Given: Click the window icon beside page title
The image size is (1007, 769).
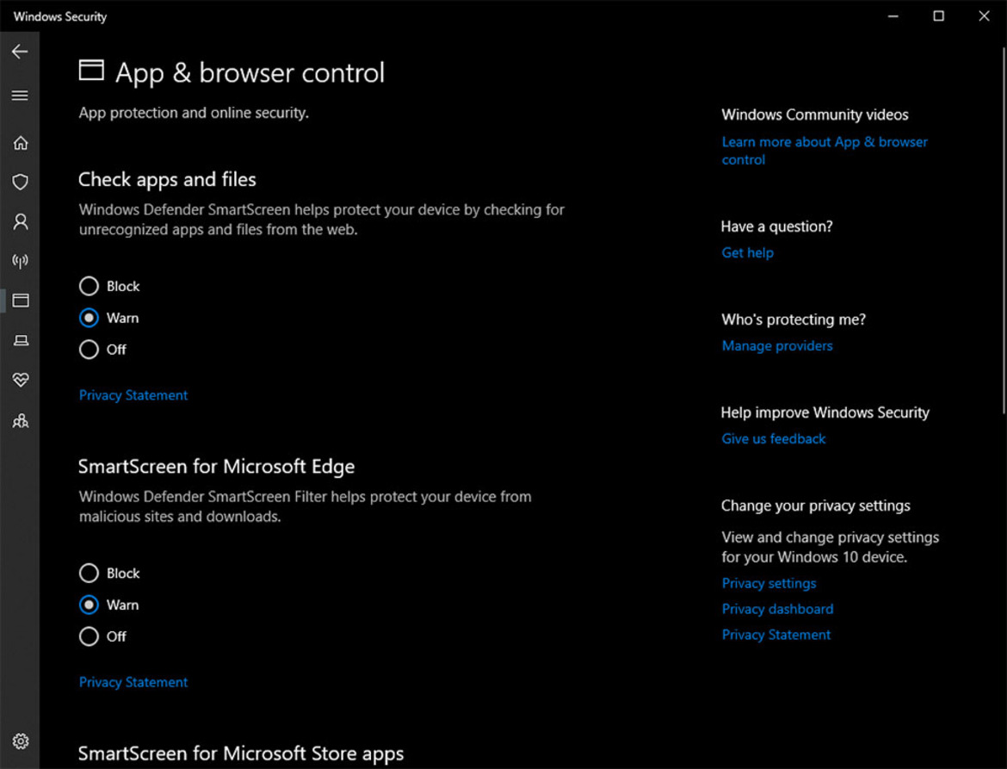Looking at the screenshot, I should [x=91, y=70].
